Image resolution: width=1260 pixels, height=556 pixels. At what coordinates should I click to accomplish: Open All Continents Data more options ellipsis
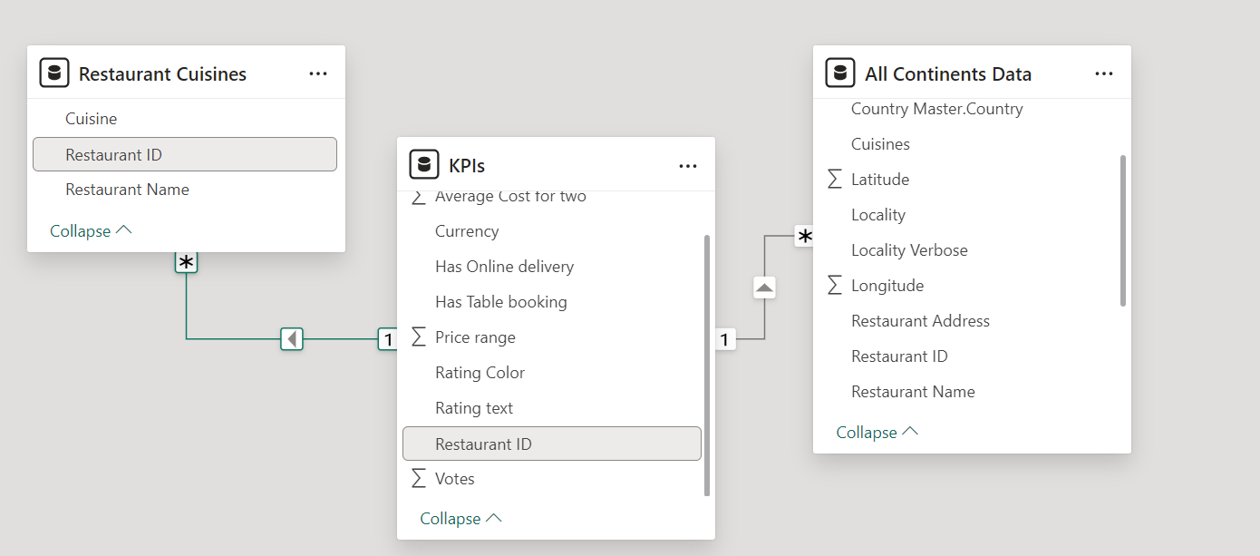(x=1104, y=73)
